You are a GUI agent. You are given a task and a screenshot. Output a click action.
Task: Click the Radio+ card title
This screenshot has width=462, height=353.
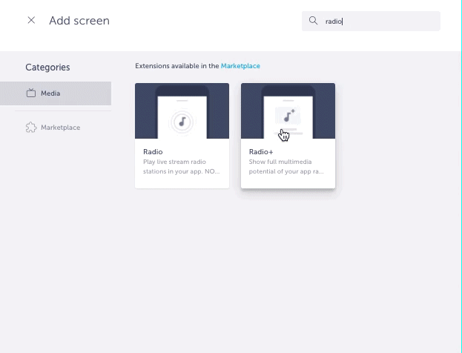(260, 152)
